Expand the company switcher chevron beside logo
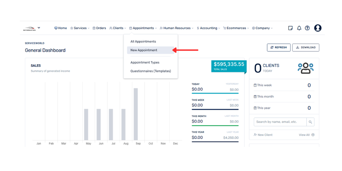 (x=39, y=28)
